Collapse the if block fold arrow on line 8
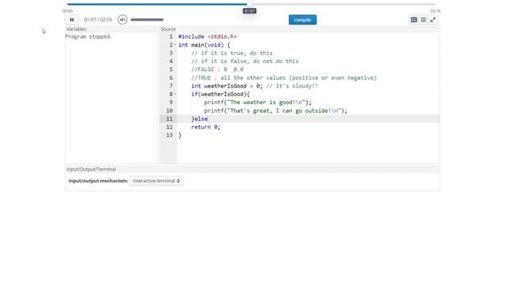The height and width of the screenshot is (284, 505). coord(175,94)
